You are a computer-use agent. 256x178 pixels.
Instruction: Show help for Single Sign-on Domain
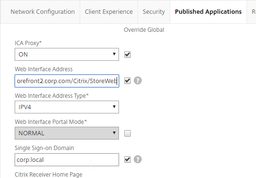click(x=137, y=159)
